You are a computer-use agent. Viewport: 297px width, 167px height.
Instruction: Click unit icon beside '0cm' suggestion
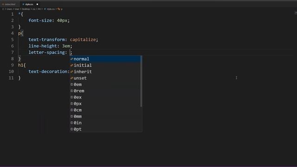coord(72,110)
